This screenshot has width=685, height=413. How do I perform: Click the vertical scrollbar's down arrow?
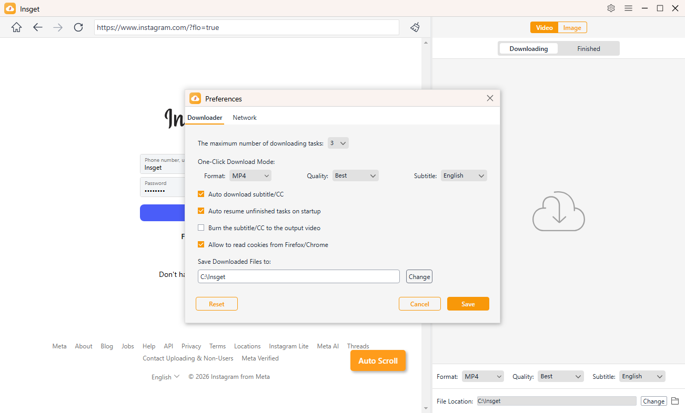tap(426, 408)
